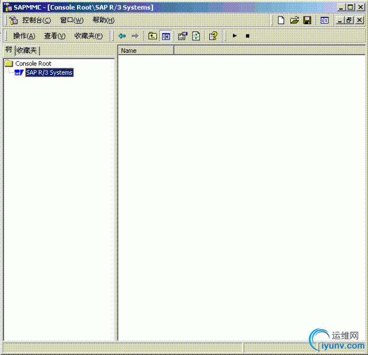
Task: Click the Stop (square) toolbar button
Action: [x=247, y=36]
